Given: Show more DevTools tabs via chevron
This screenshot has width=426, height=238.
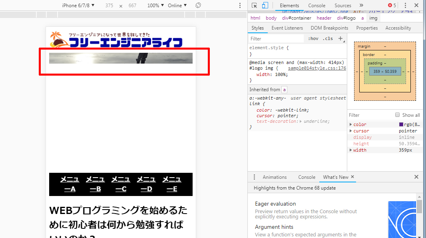Looking at the screenshot, I should point(361,6).
